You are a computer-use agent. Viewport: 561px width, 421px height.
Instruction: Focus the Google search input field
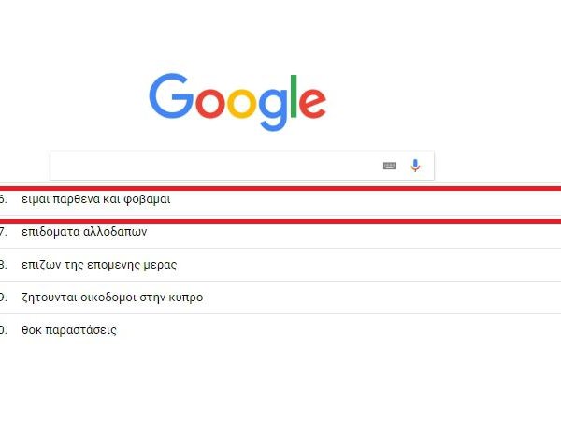pos(215,166)
